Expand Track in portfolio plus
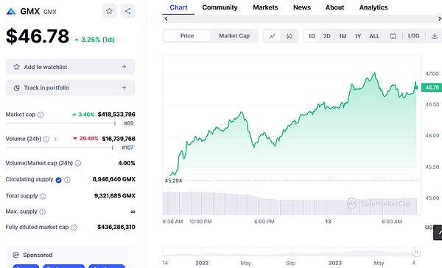This screenshot has width=442, height=268. (124, 87)
